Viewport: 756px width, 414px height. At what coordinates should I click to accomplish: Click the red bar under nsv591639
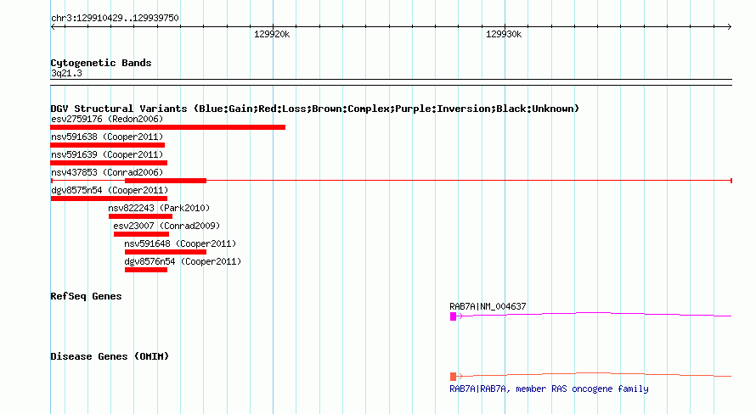tap(109, 163)
